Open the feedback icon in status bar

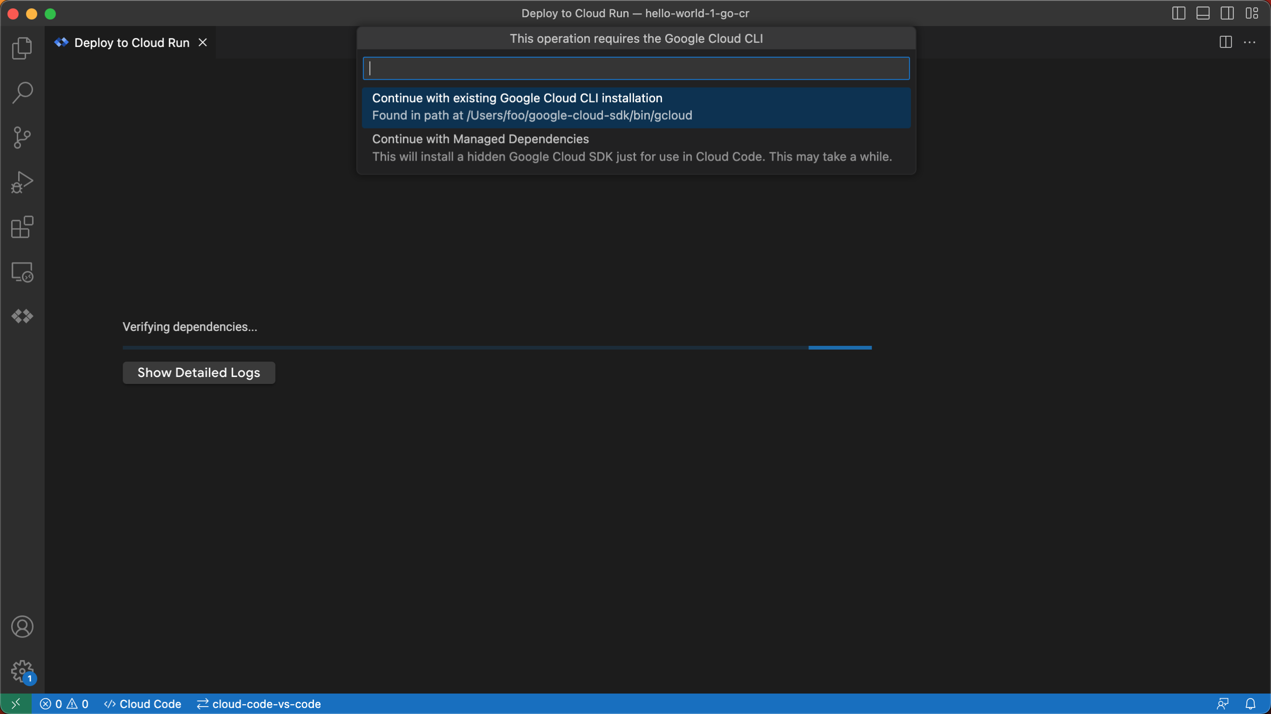point(1223,704)
